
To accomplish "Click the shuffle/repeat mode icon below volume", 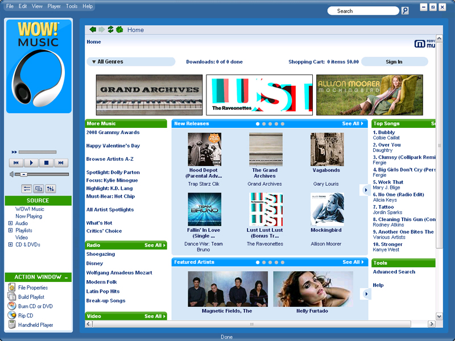I will tap(27, 189).
